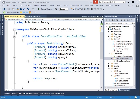Screen dimensions: 140x99
Task: Open the 150 % zoom dropdown
Action: pos(12,90)
